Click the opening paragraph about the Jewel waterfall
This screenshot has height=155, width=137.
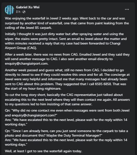[x=67, y=23]
